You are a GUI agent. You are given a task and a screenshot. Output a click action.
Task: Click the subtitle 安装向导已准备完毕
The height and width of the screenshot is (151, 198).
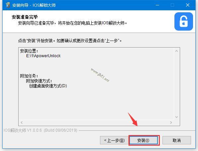pyautogui.click(x=36, y=23)
